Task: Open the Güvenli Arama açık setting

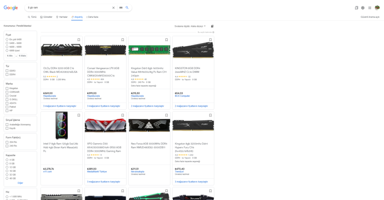Action: point(370,17)
